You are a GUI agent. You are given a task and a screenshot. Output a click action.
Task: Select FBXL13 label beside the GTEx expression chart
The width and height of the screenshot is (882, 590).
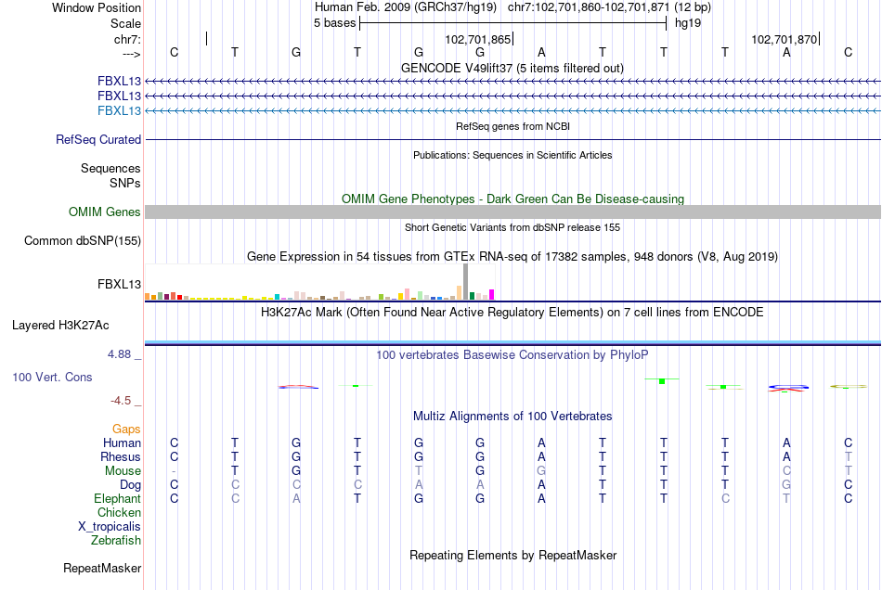(119, 284)
